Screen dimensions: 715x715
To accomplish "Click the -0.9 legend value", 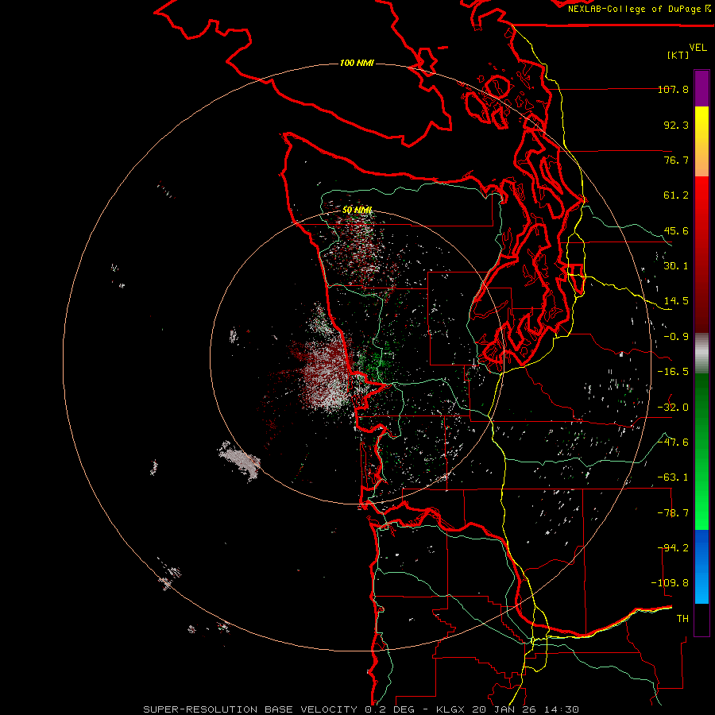I will coord(676,337).
